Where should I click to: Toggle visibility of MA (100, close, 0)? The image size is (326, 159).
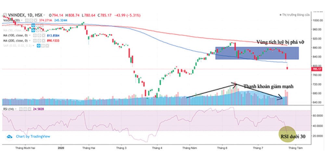[35, 35]
